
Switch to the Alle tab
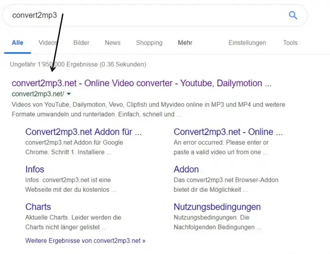pos(18,43)
